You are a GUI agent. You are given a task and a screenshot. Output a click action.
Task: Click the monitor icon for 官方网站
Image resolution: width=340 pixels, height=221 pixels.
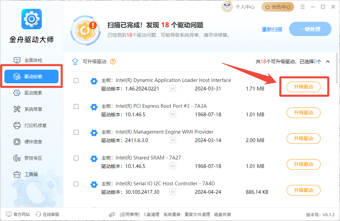coord(9,214)
